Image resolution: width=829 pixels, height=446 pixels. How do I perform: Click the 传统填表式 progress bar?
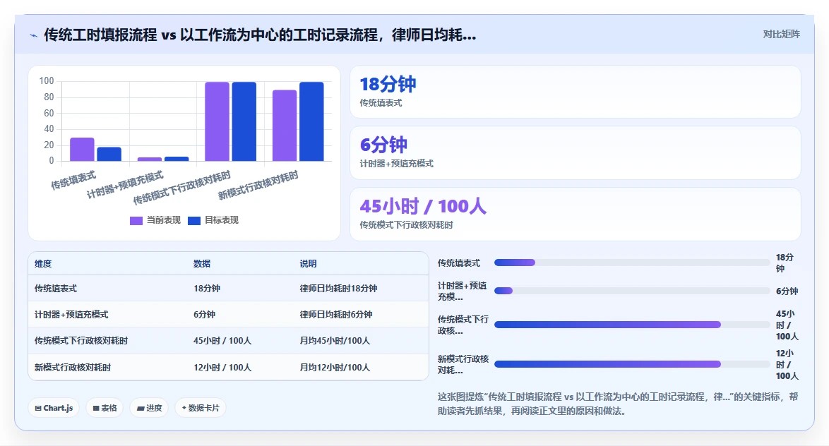click(x=632, y=263)
